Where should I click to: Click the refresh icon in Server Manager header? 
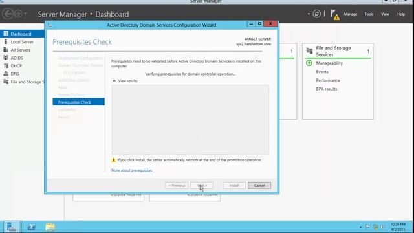[316, 14]
